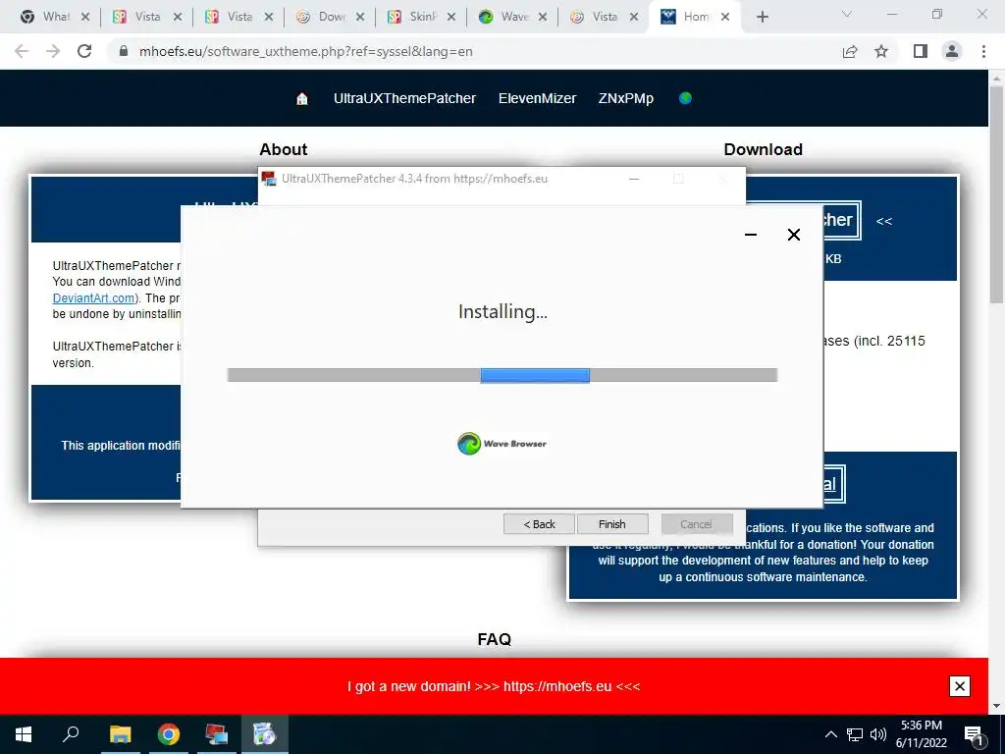View site lock information icon
1005x754 pixels.
[124, 51]
